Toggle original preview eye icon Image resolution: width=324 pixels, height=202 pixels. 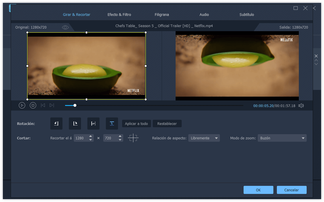[65, 27]
